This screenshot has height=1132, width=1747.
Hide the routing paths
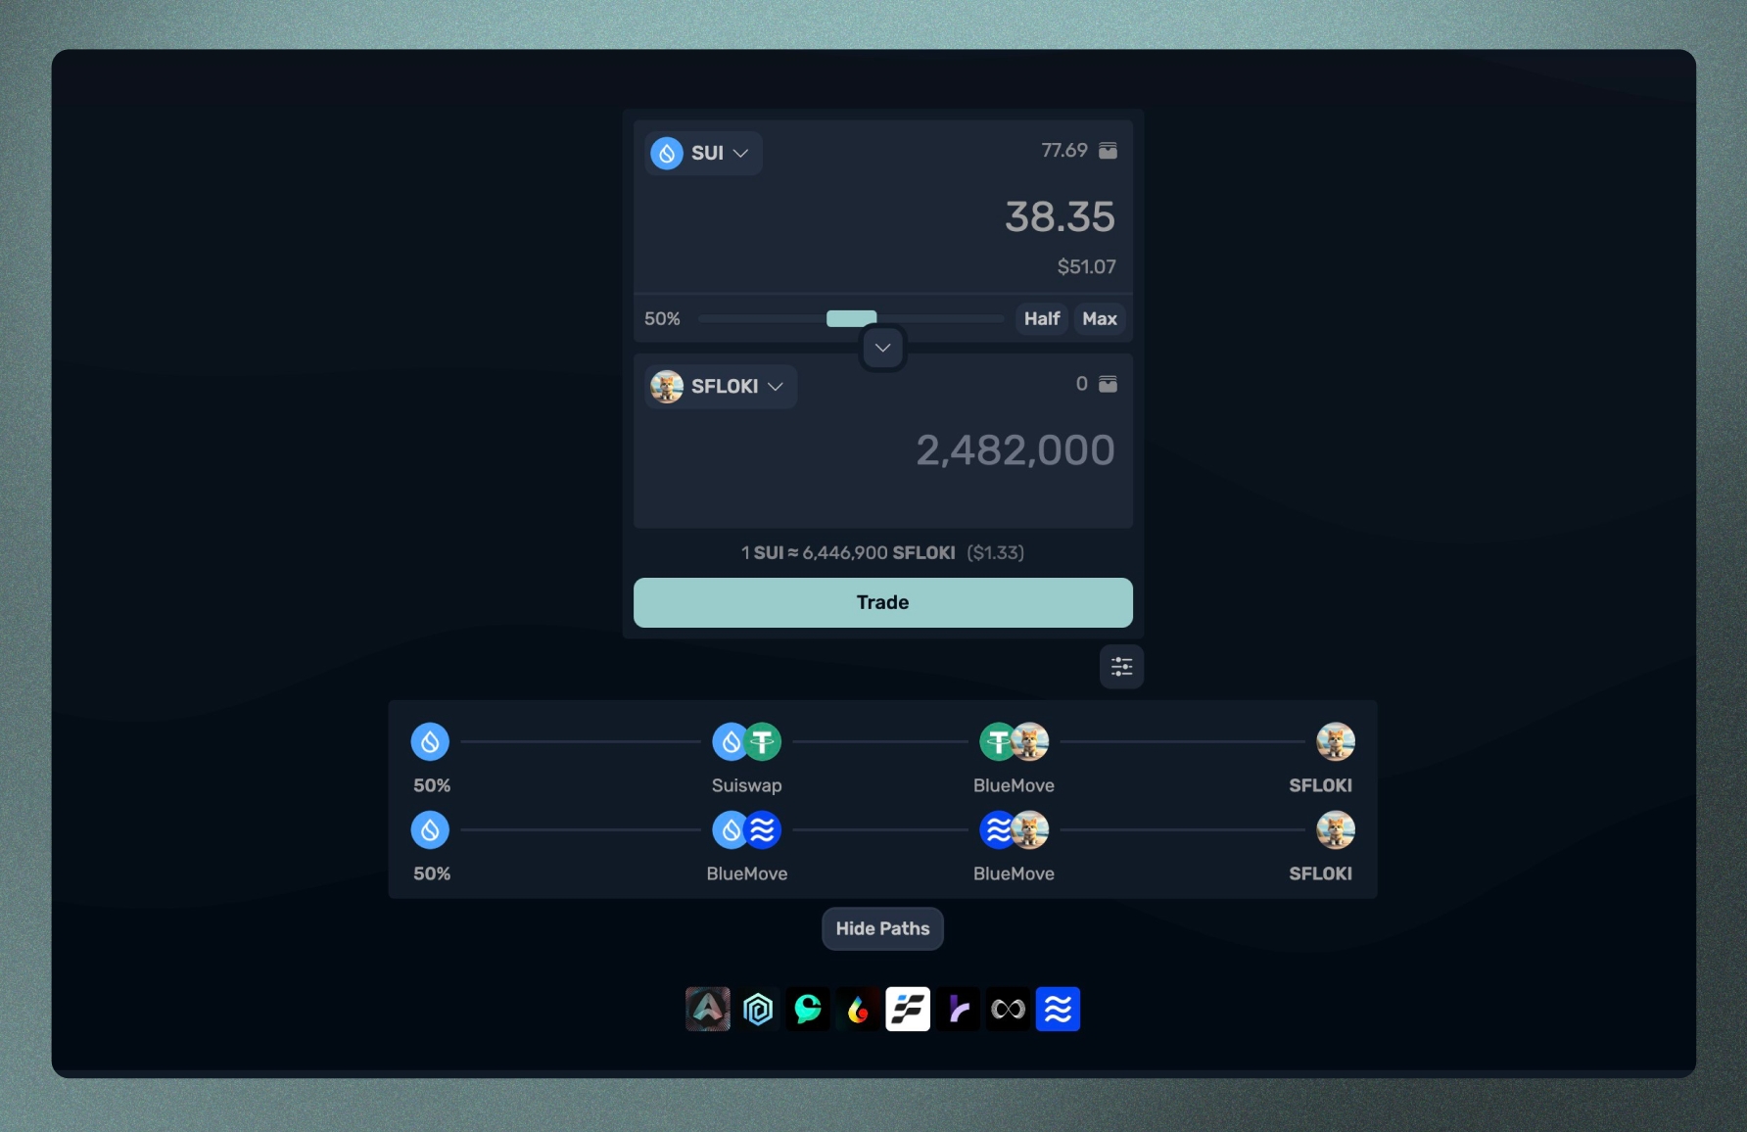click(x=882, y=928)
